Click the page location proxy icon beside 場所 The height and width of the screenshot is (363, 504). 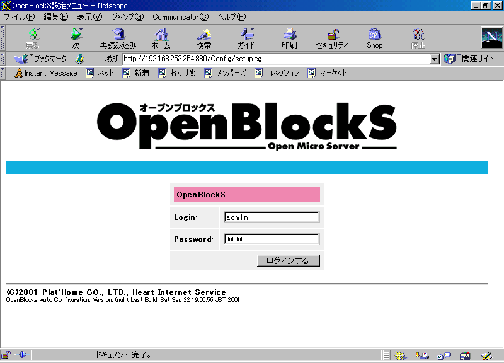click(79, 59)
